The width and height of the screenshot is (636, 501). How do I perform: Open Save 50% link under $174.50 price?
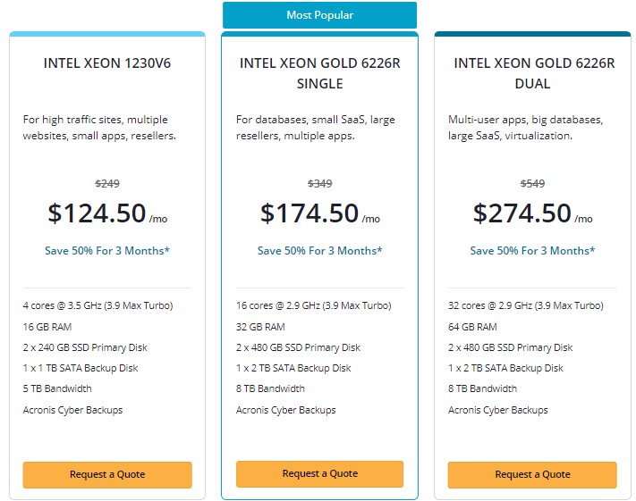(319, 251)
